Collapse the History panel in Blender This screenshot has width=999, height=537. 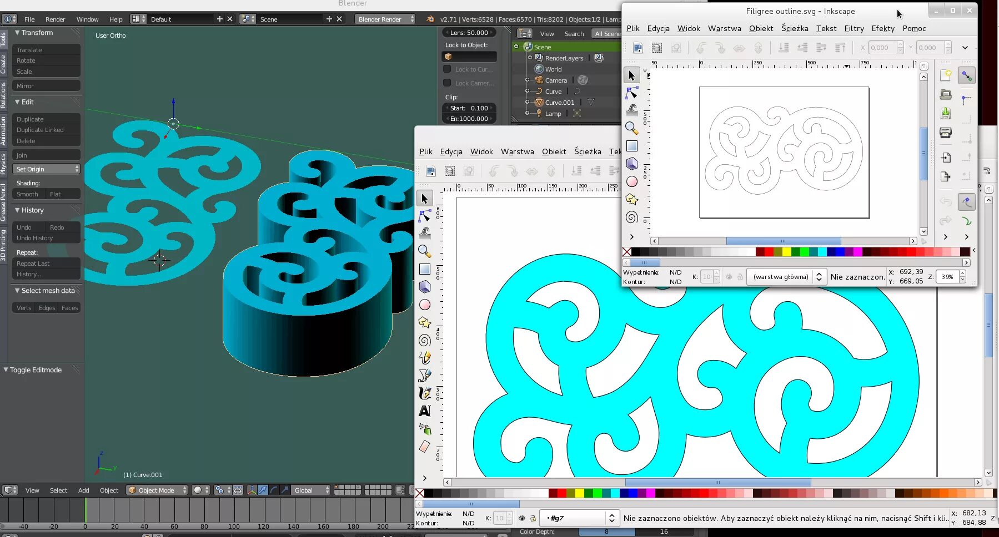point(17,210)
